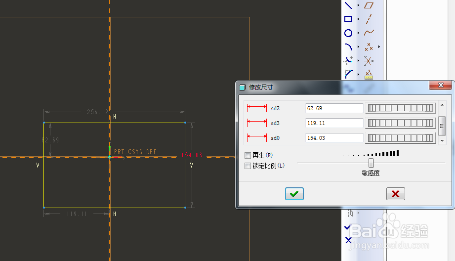The image size is (455, 261).
Task: Click the sd0 value field 154.03
Action: (x=334, y=138)
